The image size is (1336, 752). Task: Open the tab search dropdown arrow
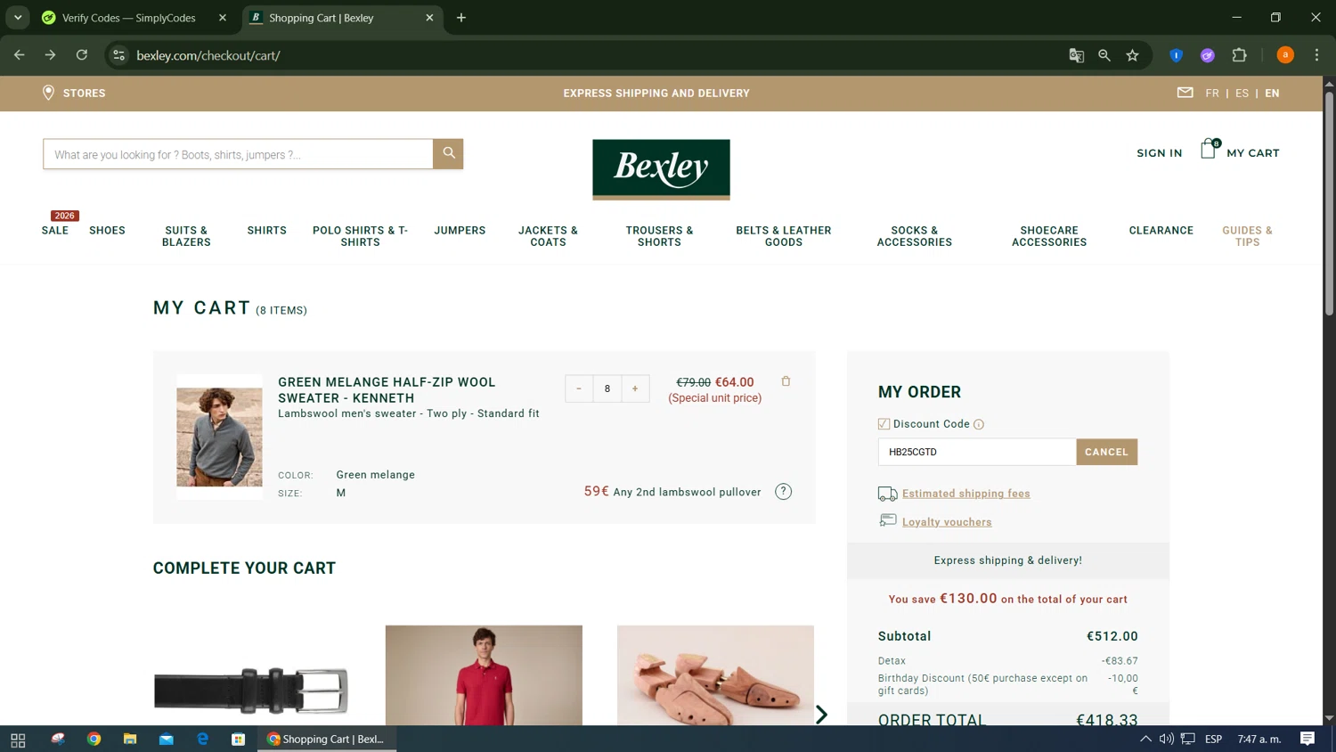point(18,18)
